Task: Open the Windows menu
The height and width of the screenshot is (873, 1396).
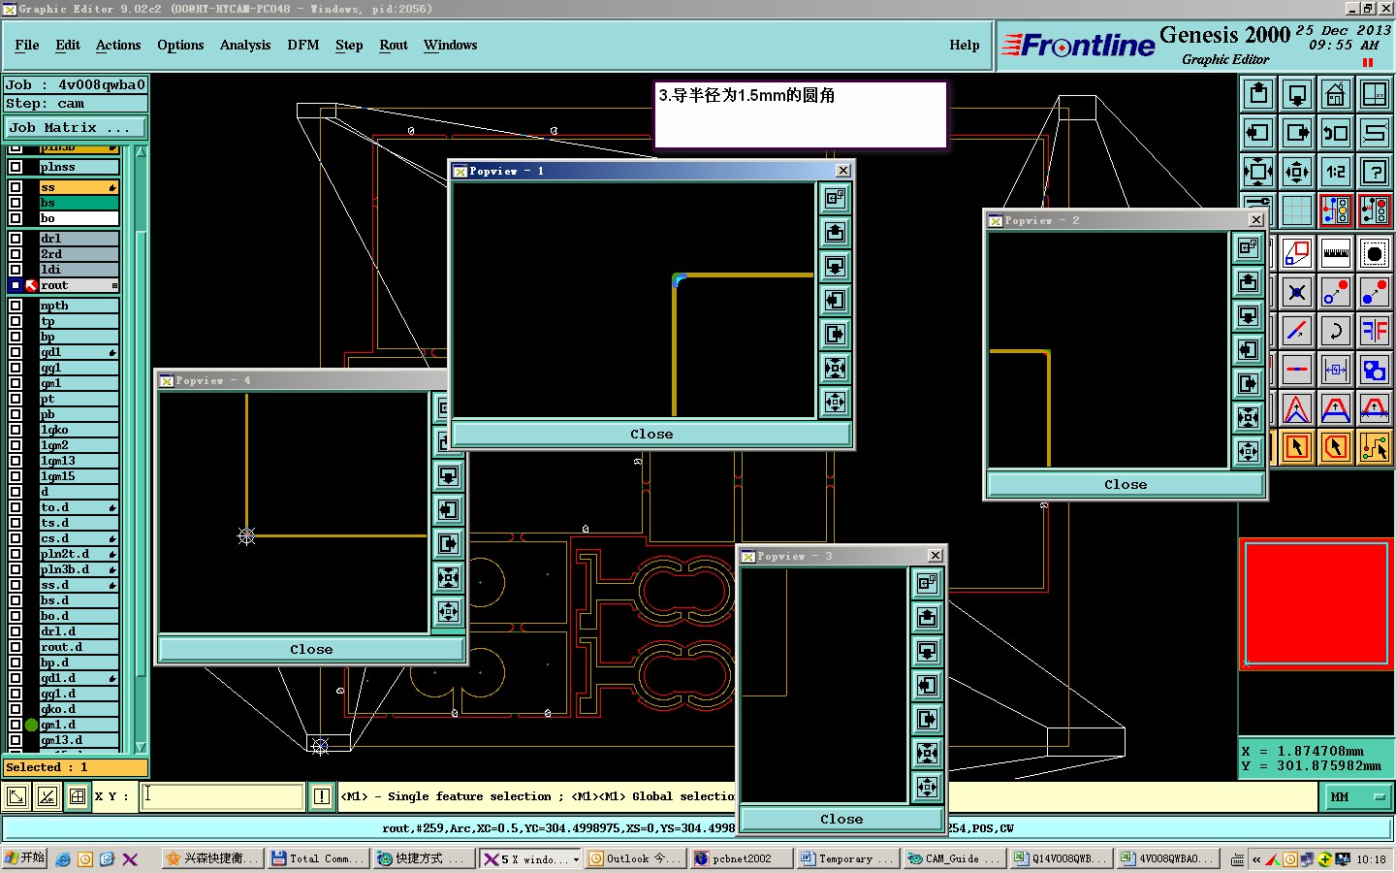Action: click(451, 46)
